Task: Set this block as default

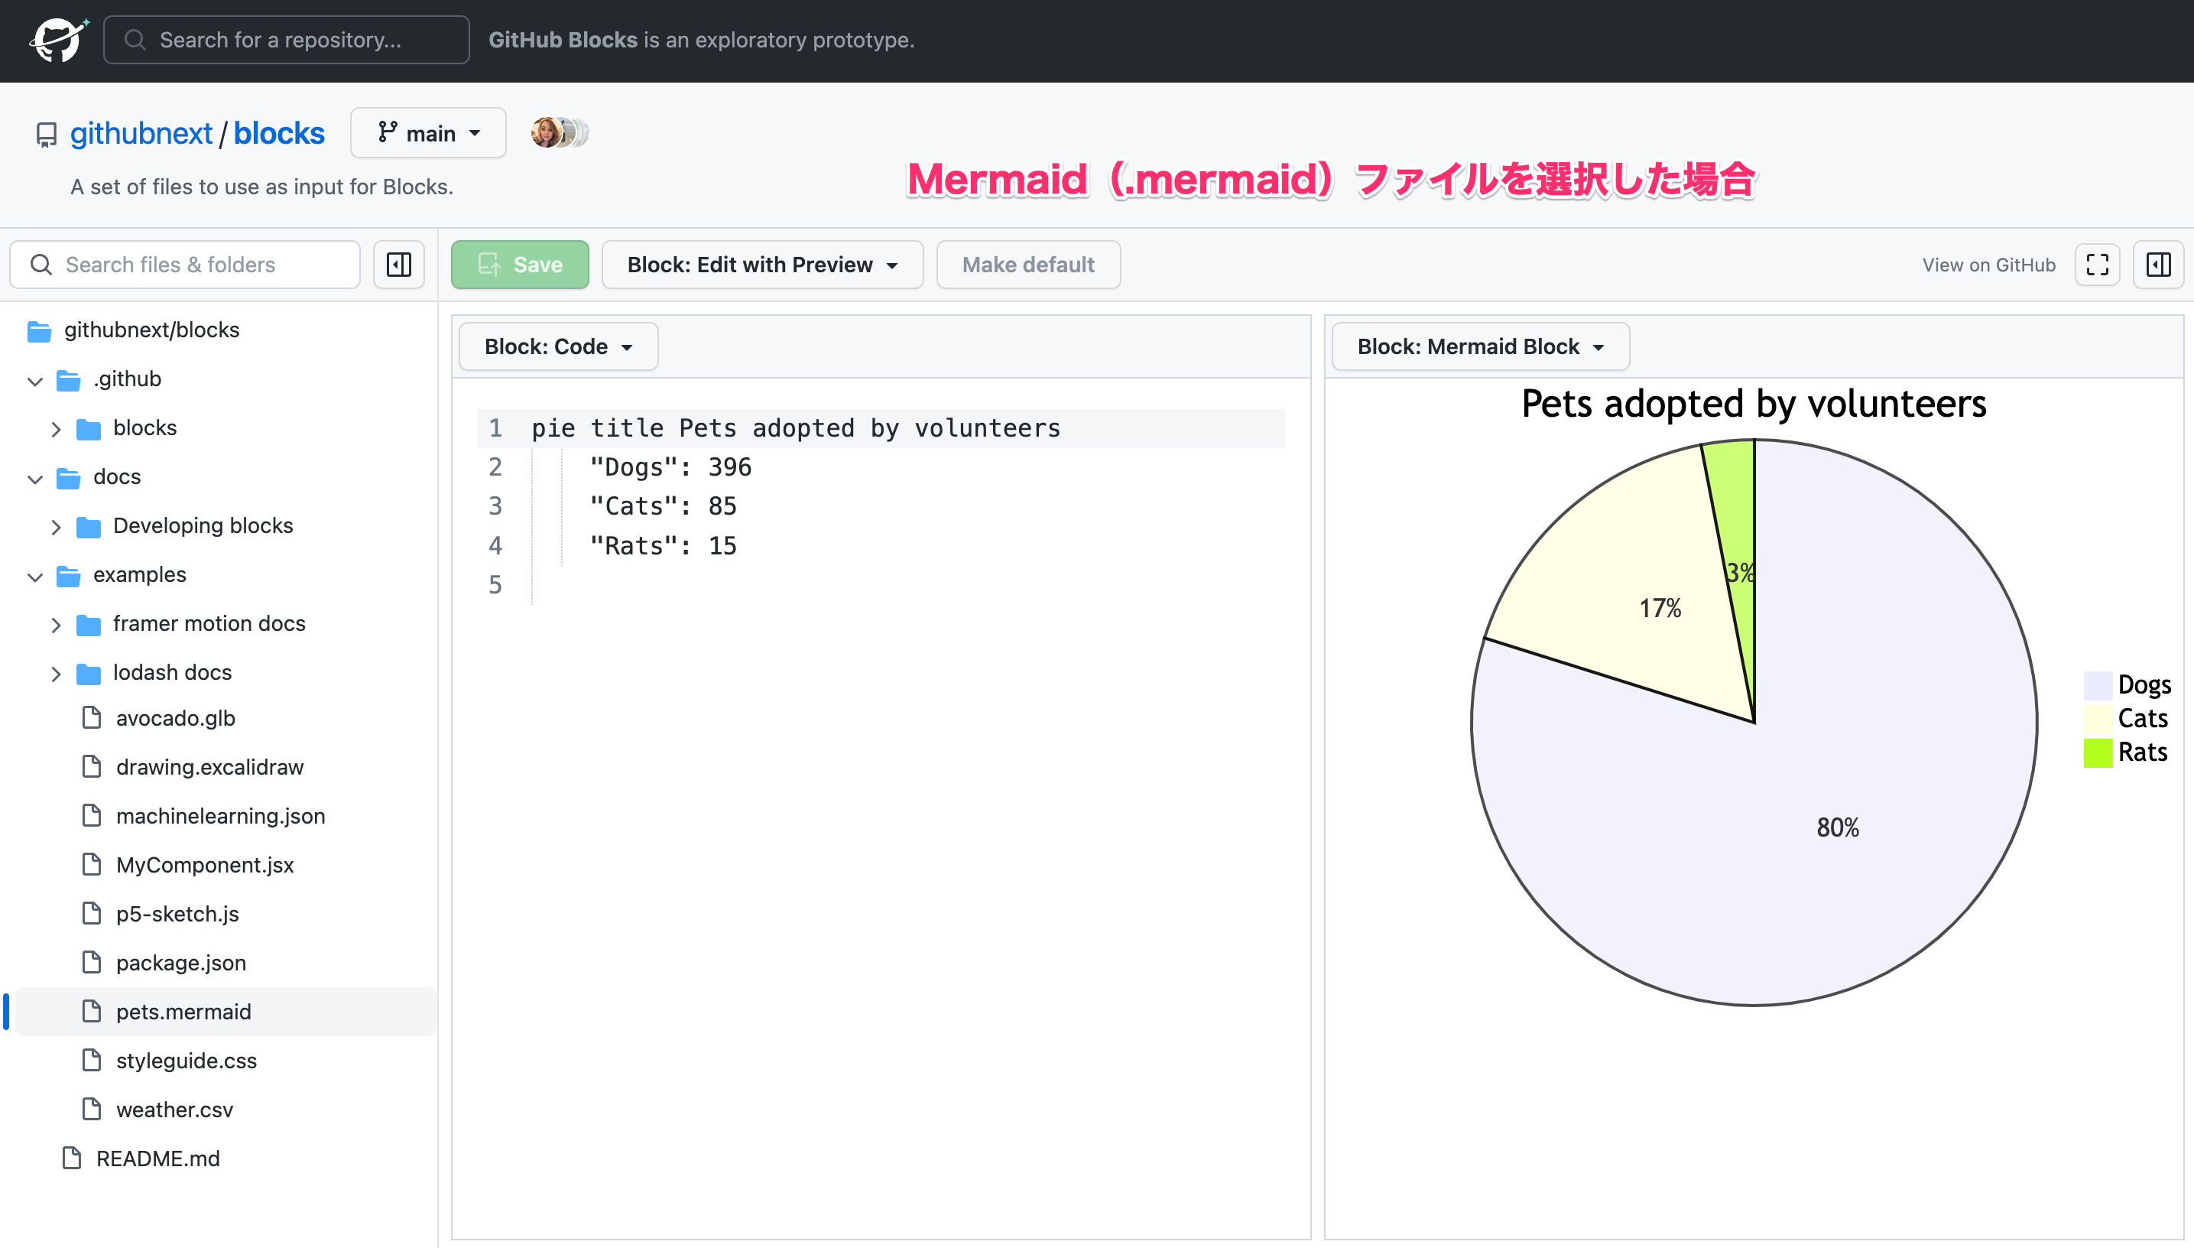Action: (1028, 264)
